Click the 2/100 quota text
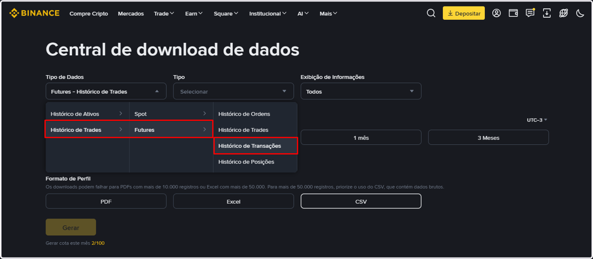This screenshot has width=593, height=259. pos(98,243)
